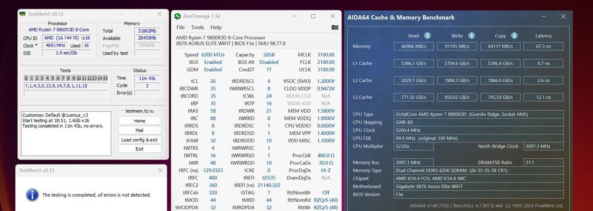Click the Mail button in TestMem5
593x211 pixels.
pyautogui.click(x=140, y=130)
